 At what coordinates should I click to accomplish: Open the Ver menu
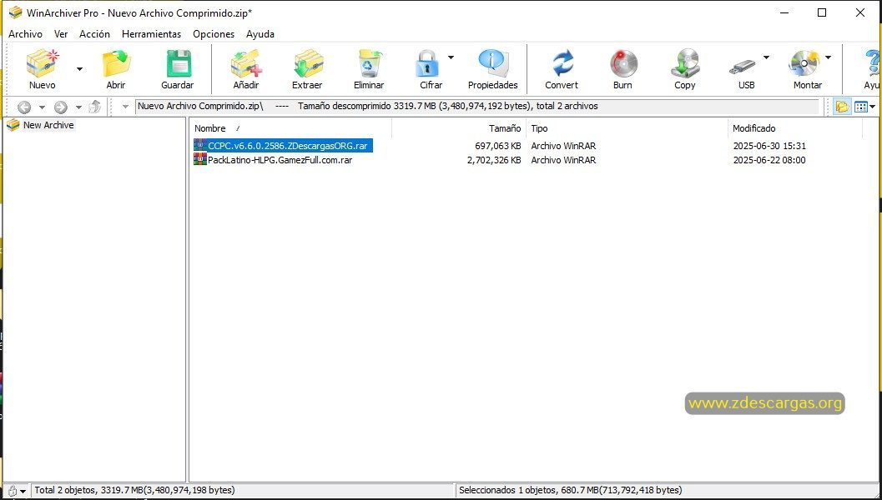point(61,34)
